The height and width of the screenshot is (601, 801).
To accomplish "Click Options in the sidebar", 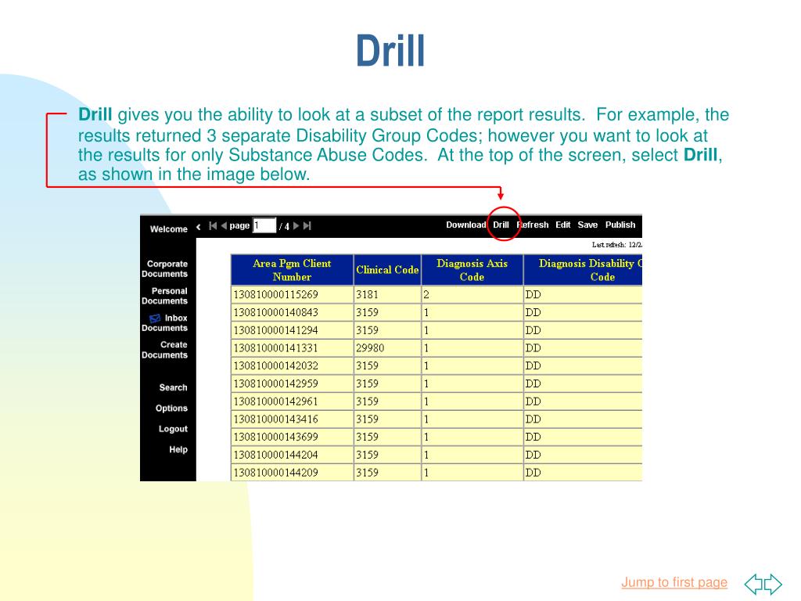I will pos(171,408).
